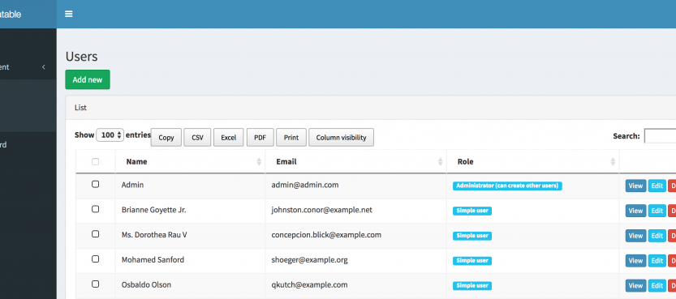Export the table as PDF
This screenshot has height=299, width=676.
pyautogui.click(x=260, y=137)
